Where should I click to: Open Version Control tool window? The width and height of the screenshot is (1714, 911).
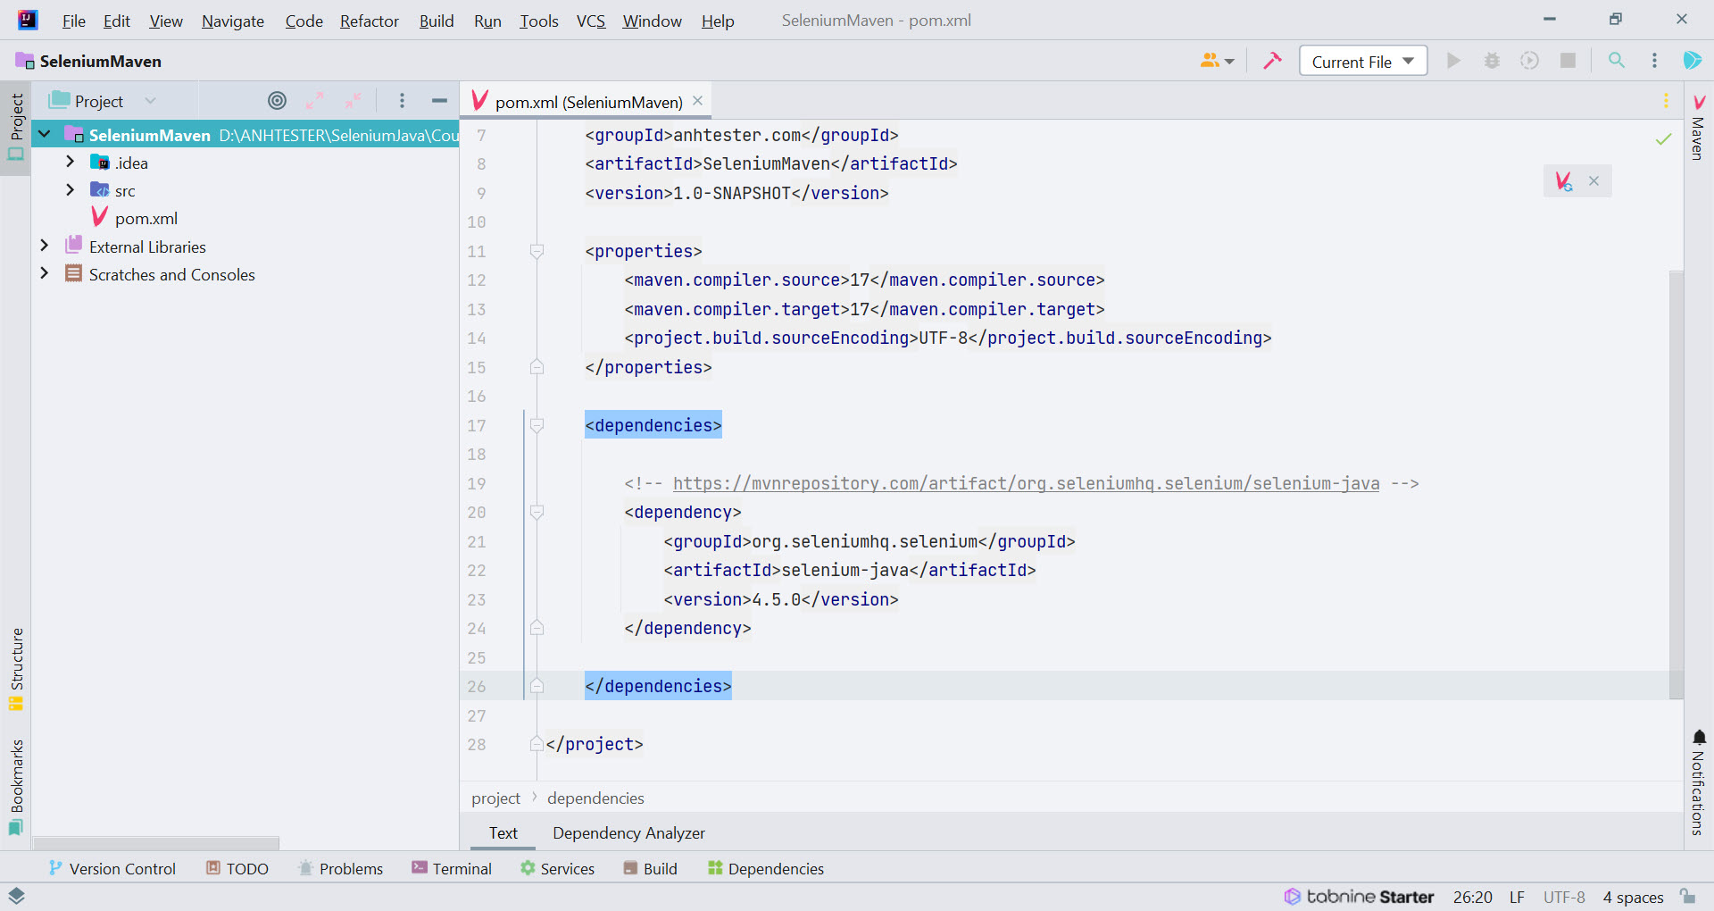(x=112, y=868)
